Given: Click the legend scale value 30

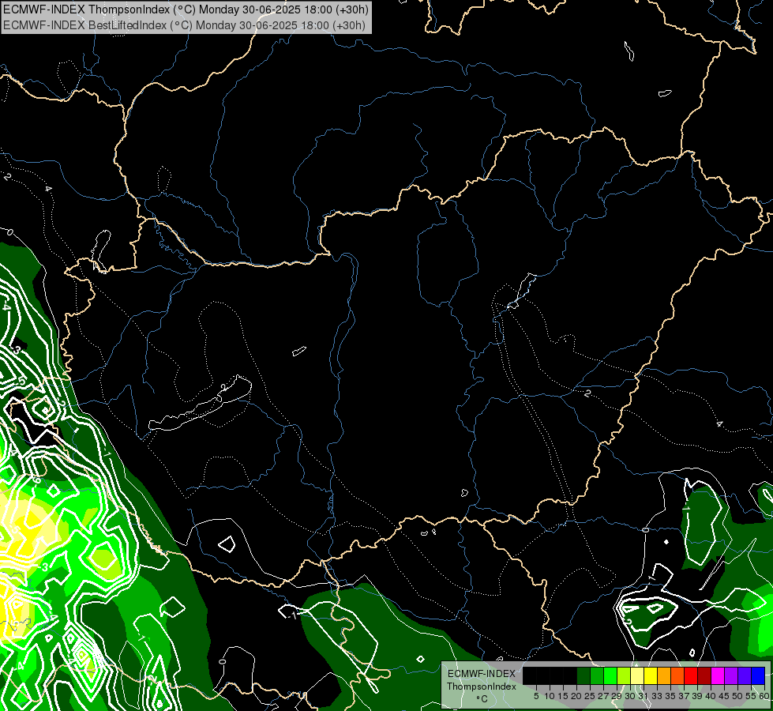Looking at the screenshot, I should coord(631,696).
